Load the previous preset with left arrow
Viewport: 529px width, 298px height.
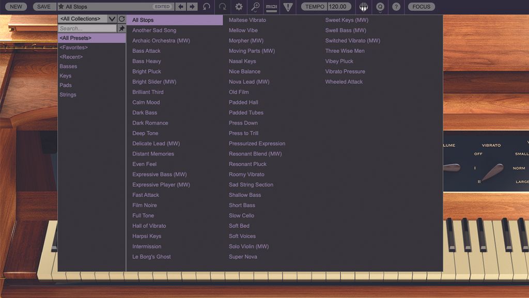pos(181,6)
